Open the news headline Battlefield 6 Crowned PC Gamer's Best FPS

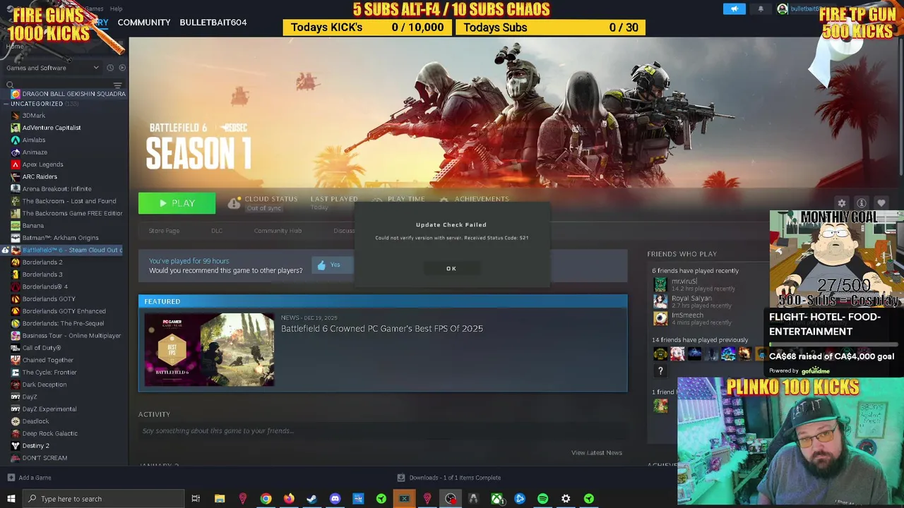click(382, 329)
